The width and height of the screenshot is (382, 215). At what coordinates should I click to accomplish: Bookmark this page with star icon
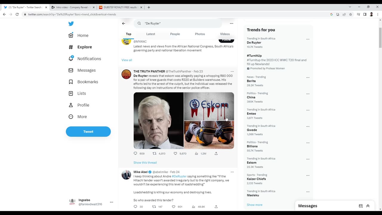(350, 14)
